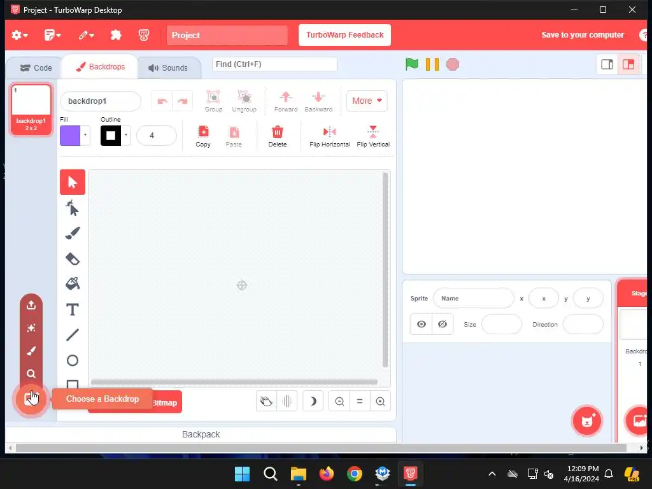Choose the Circle tool
The height and width of the screenshot is (489, 652).
coord(73,360)
